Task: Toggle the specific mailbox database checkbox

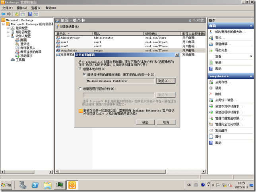Action: tap(84, 75)
